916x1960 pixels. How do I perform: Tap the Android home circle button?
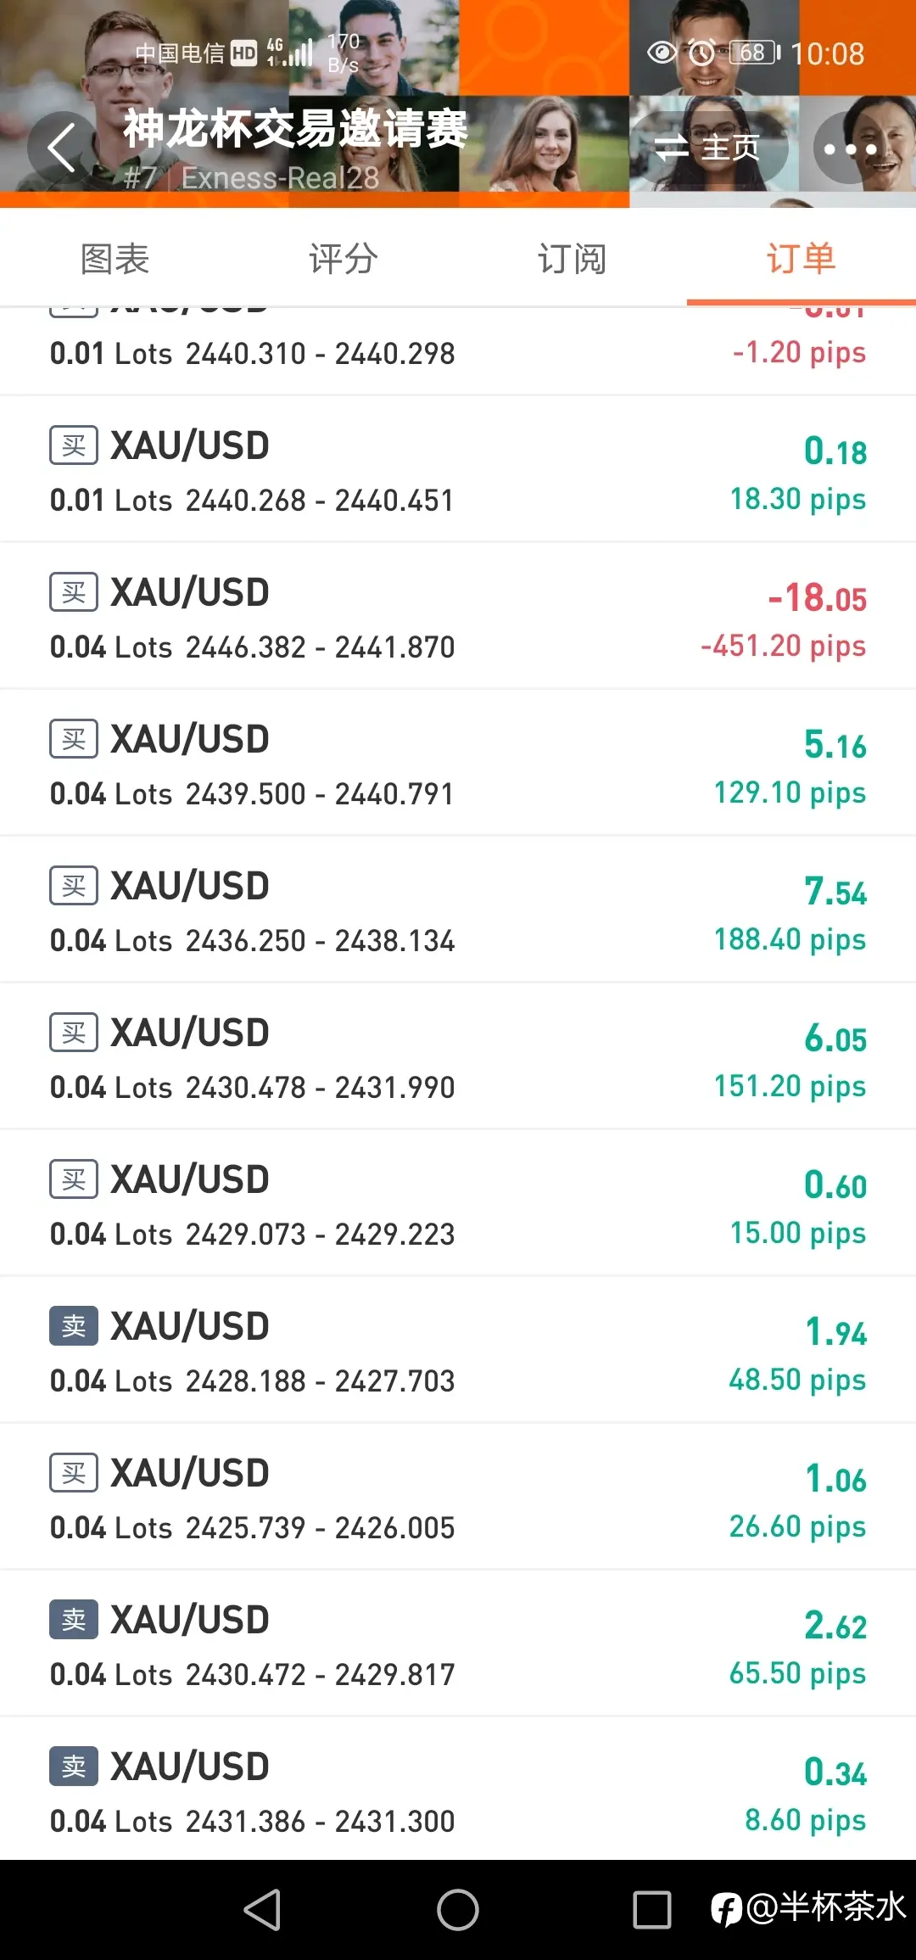[458, 1910]
